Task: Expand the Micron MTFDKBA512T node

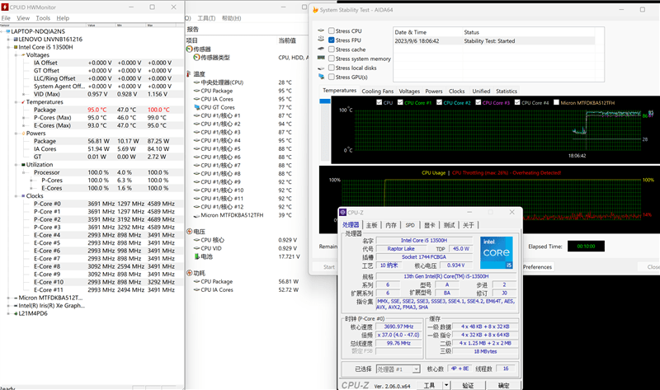Action: [x=9, y=298]
